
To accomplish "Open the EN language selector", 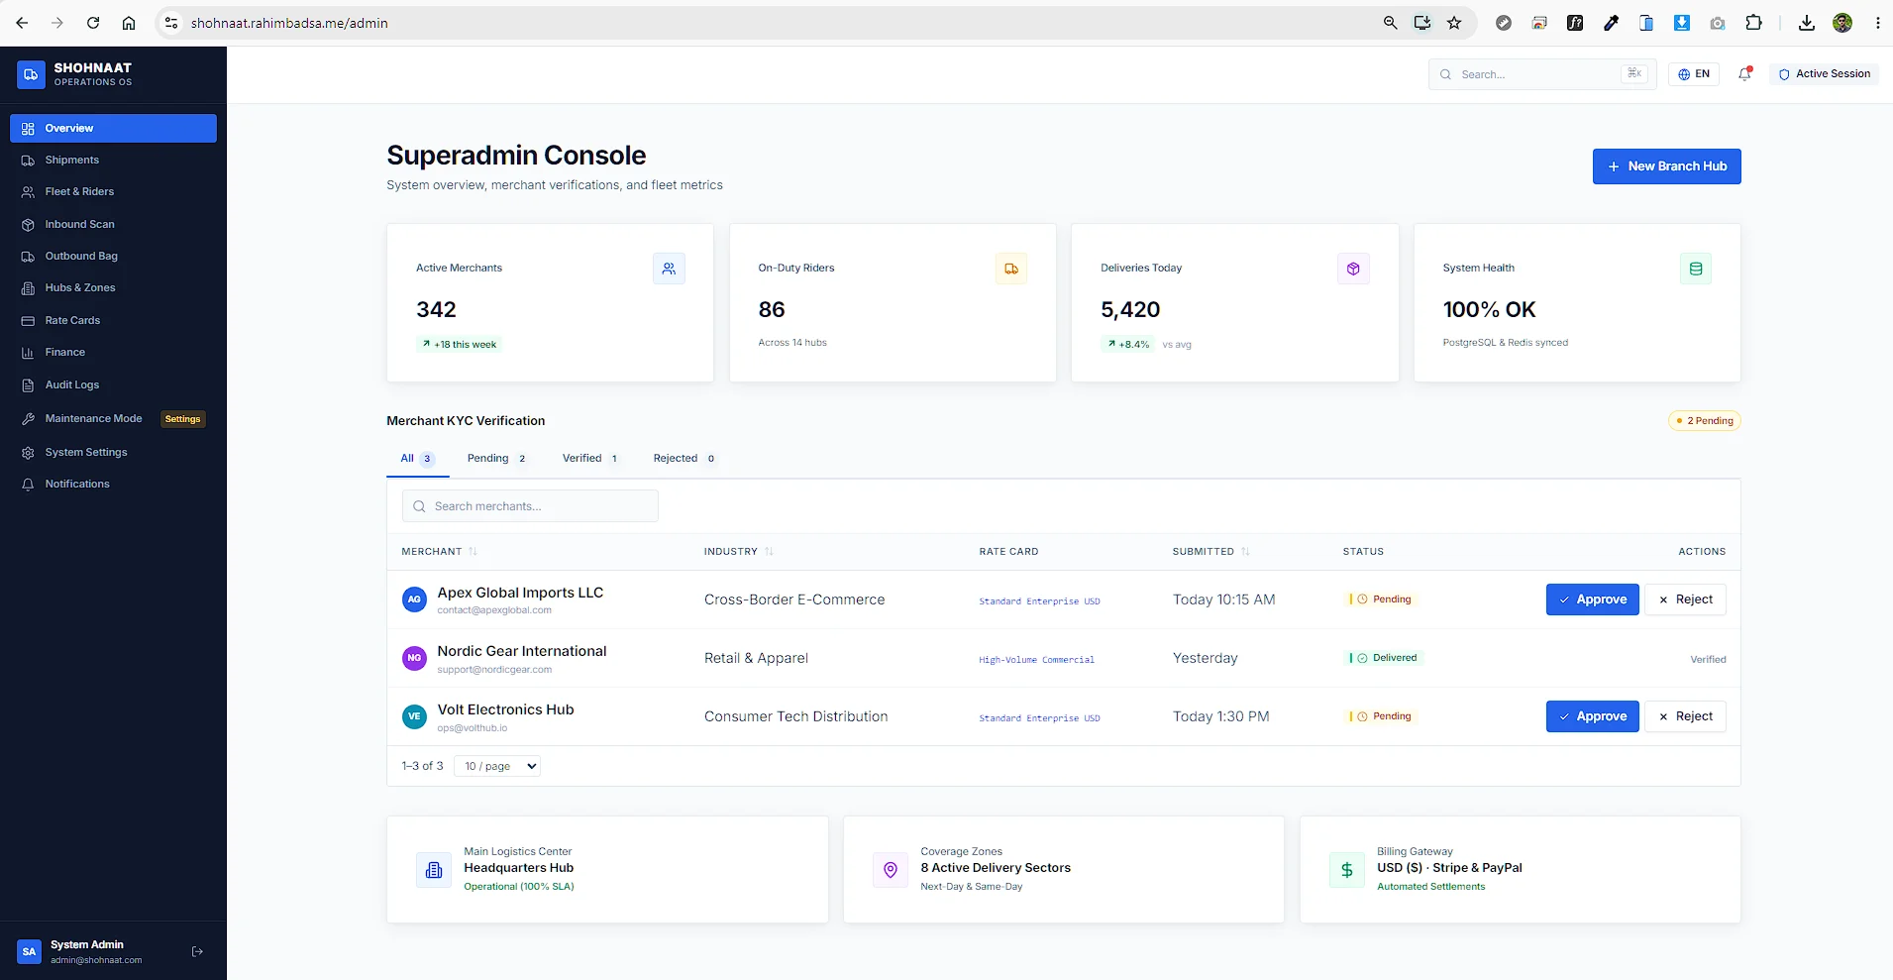I will pos(1694,74).
